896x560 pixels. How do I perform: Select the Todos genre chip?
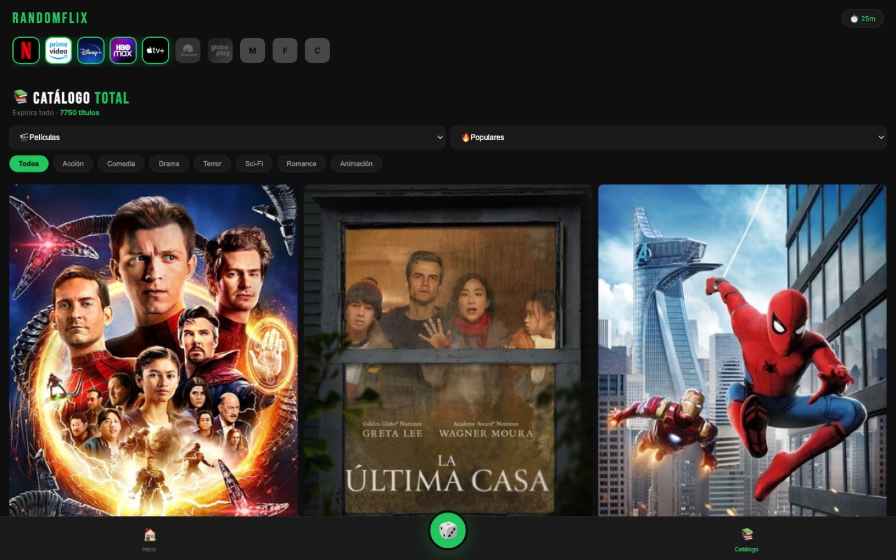[x=29, y=164]
